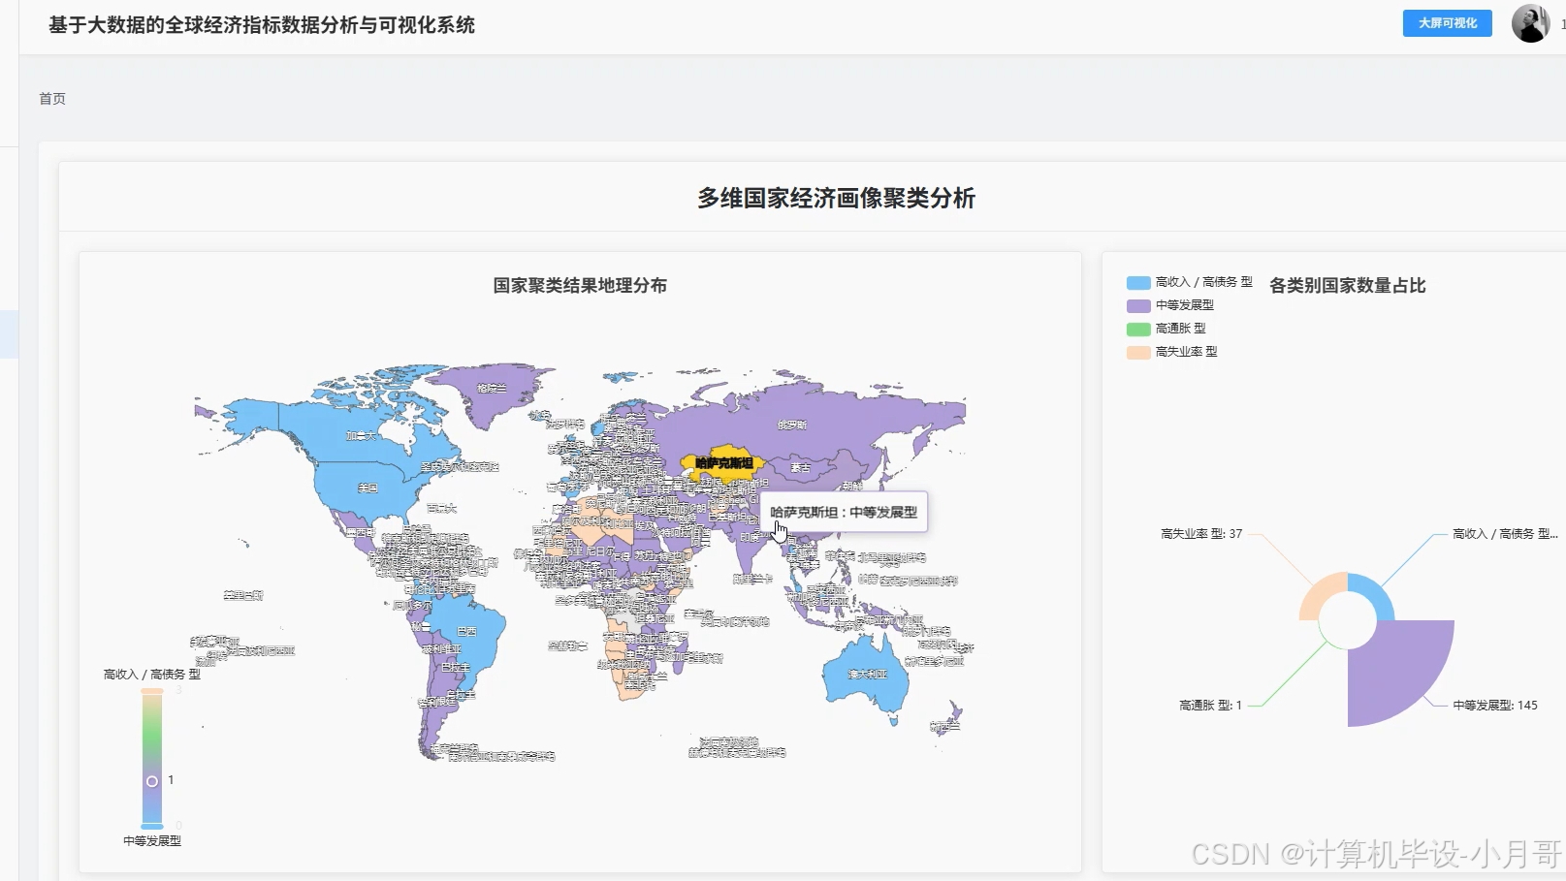Click the user avatar in the header

click(1530, 23)
